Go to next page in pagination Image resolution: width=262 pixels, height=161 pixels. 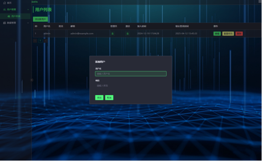(45, 41)
